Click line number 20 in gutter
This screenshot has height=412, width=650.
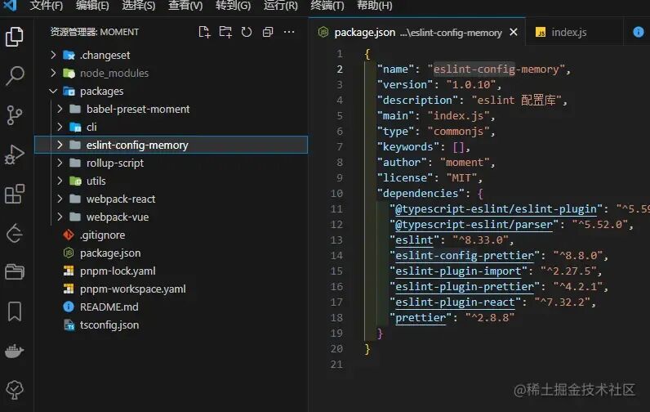336,349
